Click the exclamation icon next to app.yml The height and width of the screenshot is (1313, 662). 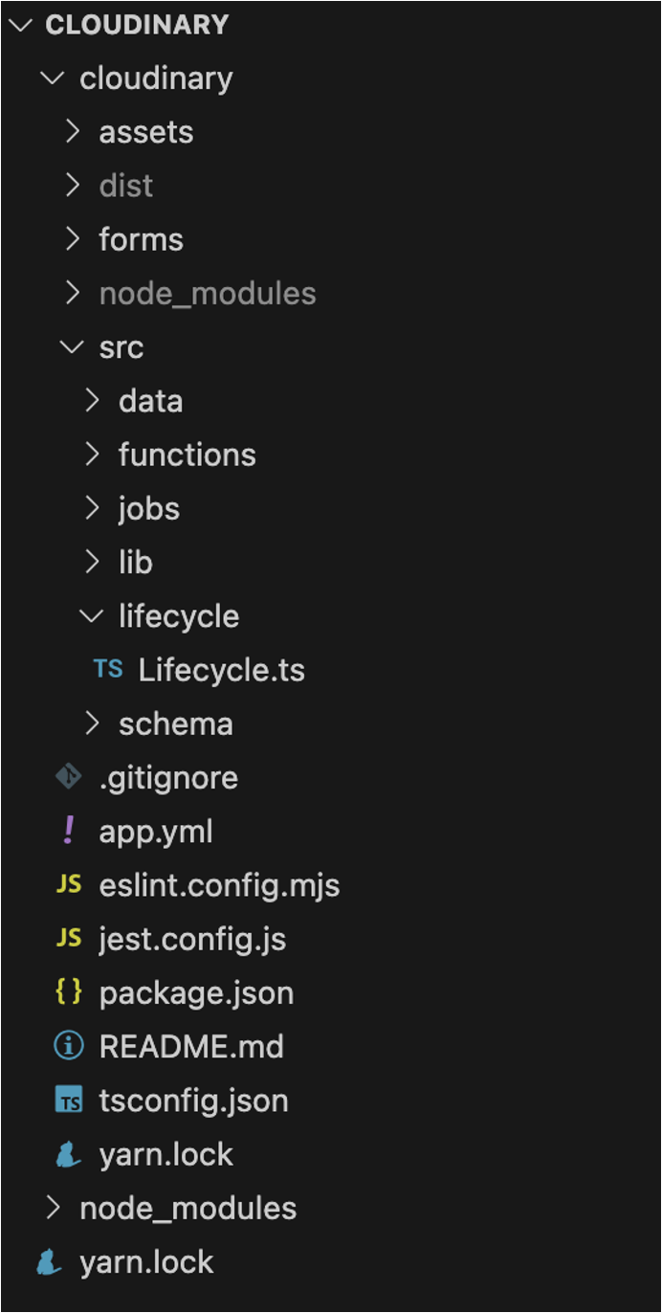coord(67,831)
